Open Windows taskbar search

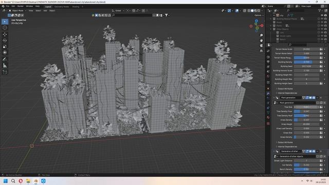(x=13, y=181)
